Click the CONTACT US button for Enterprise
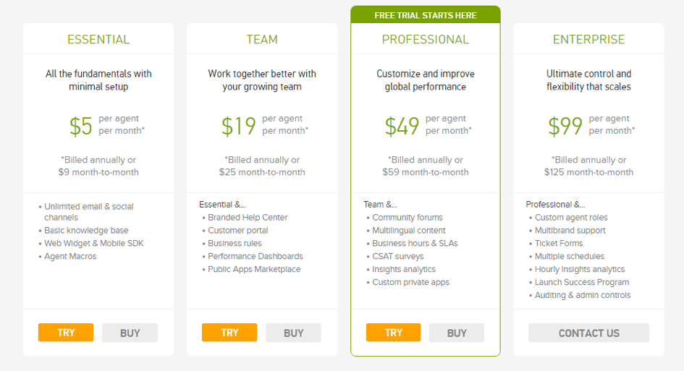This screenshot has height=371, width=684. pyautogui.click(x=589, y=333)
